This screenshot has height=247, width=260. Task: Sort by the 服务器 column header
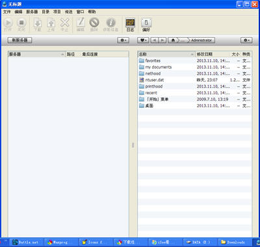tap(37, 54)
